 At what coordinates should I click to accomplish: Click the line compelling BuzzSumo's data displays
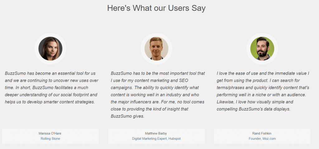(x=253, y=109)
